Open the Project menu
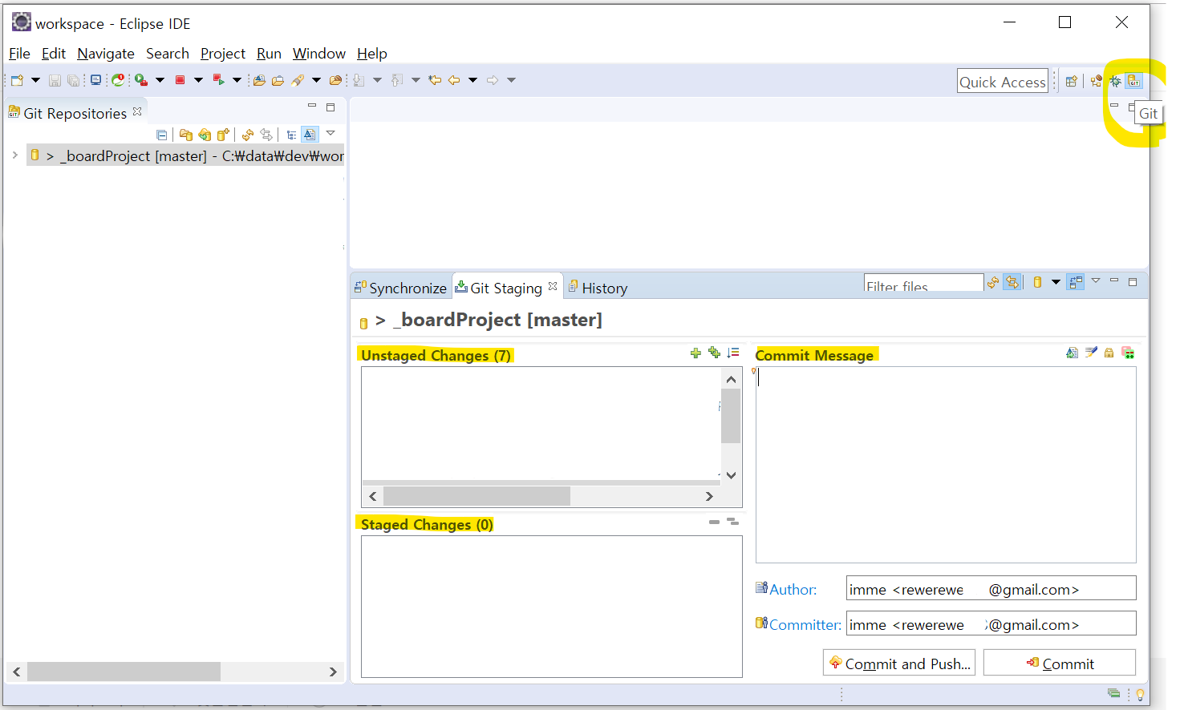This screenshot has width=1180, height=710. click(223, 54)
